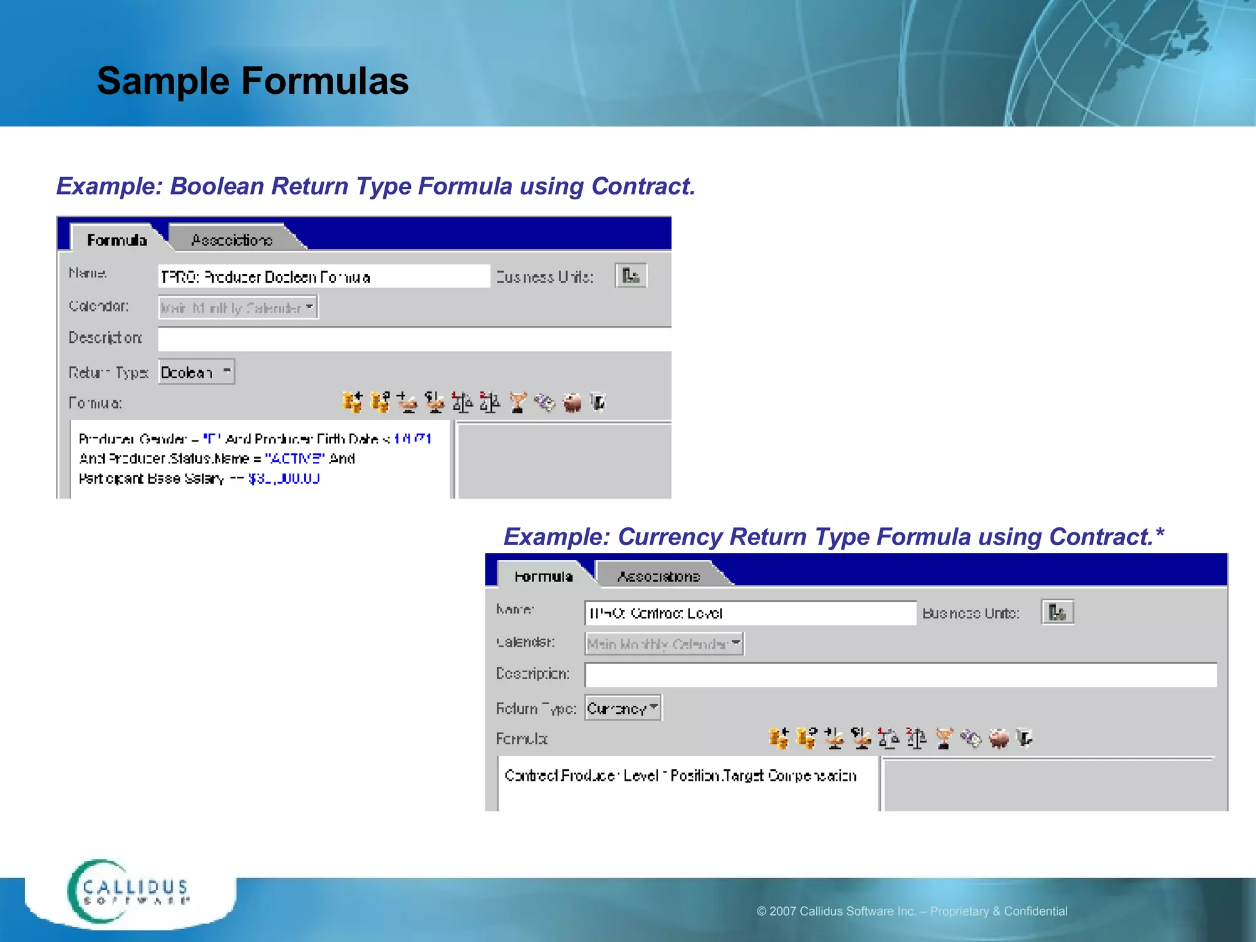Click formula text area with Producer.Gender expression
Image resolution: width=1256 pixels, height=942 pixels.
click(261, 459)
